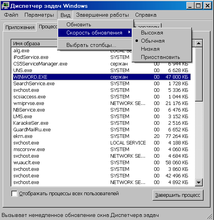The height and width of the screenshot is (220, 214).
Task: Click the Завершить процесс button
Action: tap(178, 195)
